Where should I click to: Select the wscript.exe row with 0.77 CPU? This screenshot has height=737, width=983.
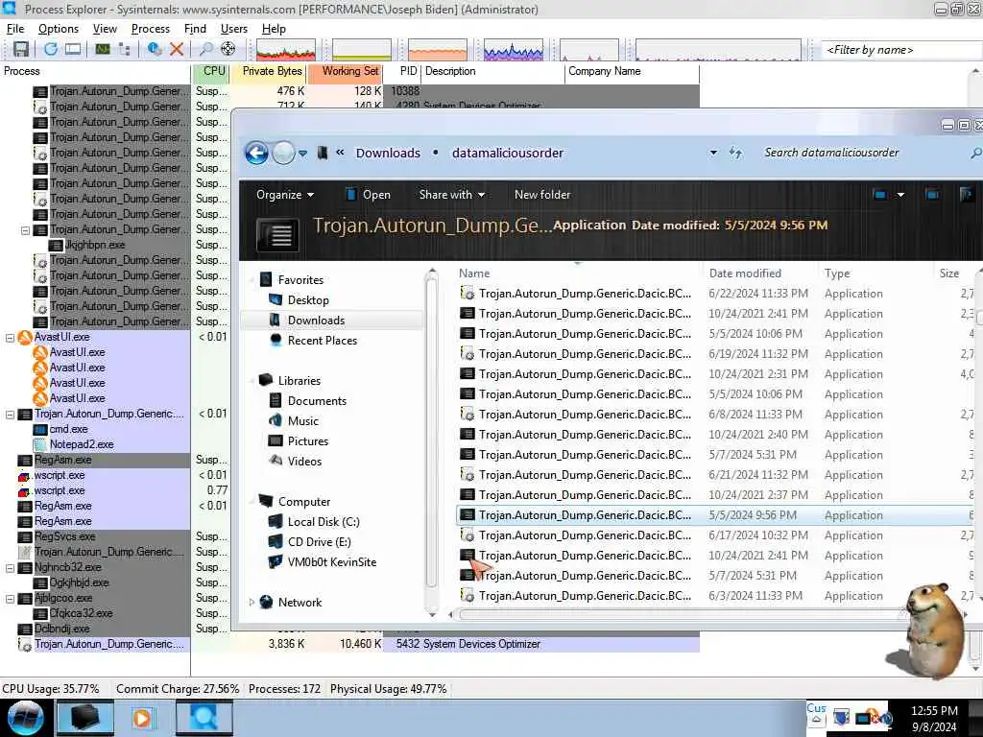click(x=60, y=490)
